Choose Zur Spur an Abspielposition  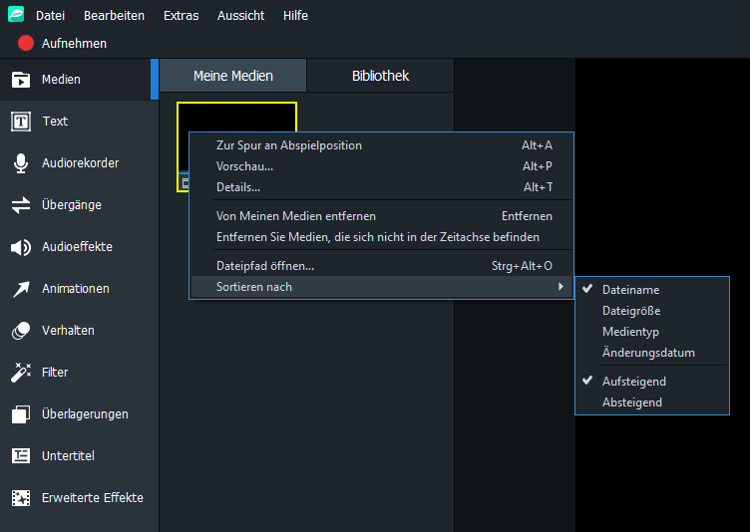click(382, 145)
